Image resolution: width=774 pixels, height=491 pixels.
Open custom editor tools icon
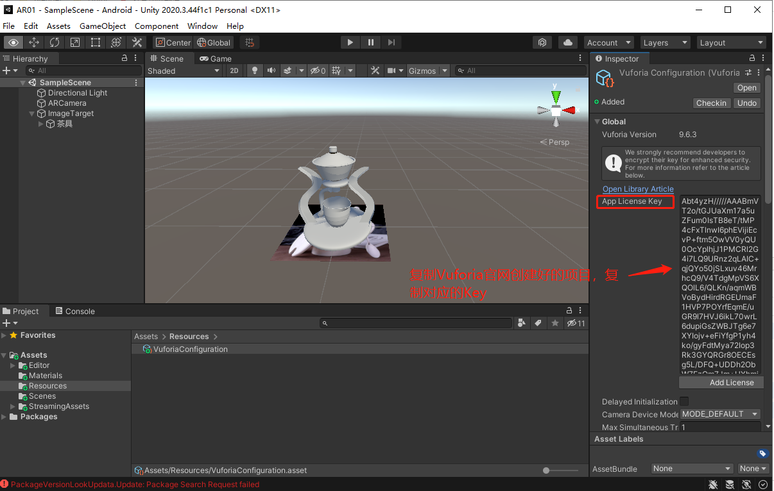[137, 42]
